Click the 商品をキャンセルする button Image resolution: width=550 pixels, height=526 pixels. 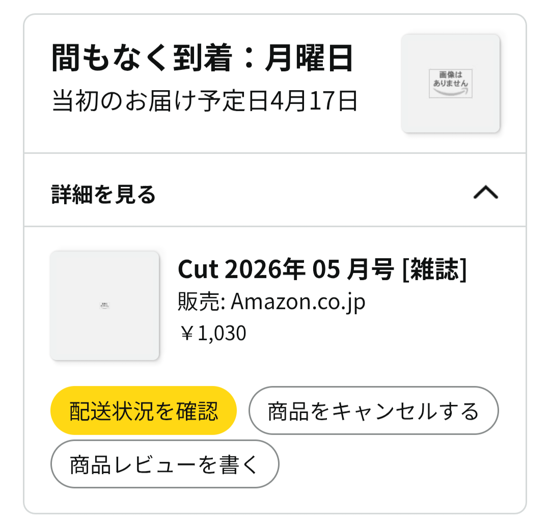pos(373,411)
